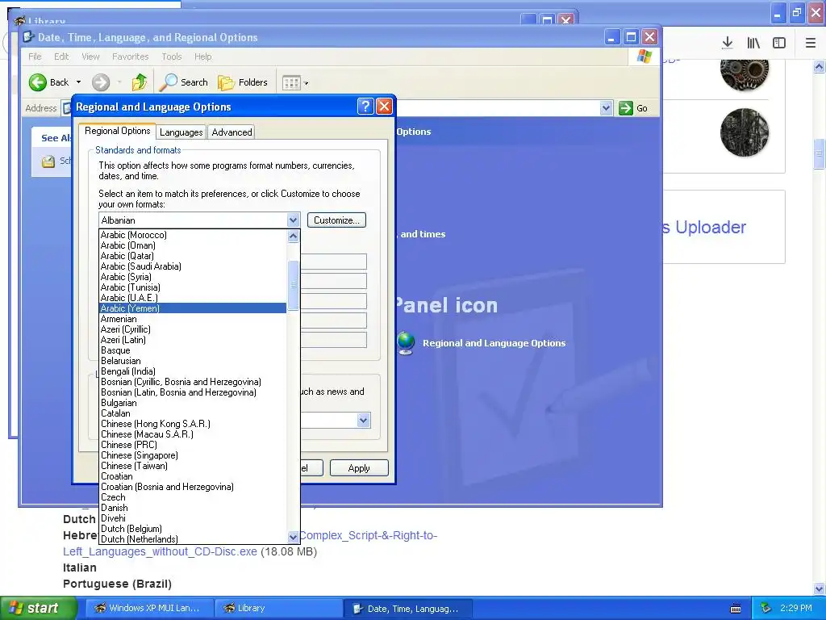This screenshot has width=826, height=620.
Task: Select Dutch (Netherlands) in the list
Action: pyautogui.click(x=193, y=539)
